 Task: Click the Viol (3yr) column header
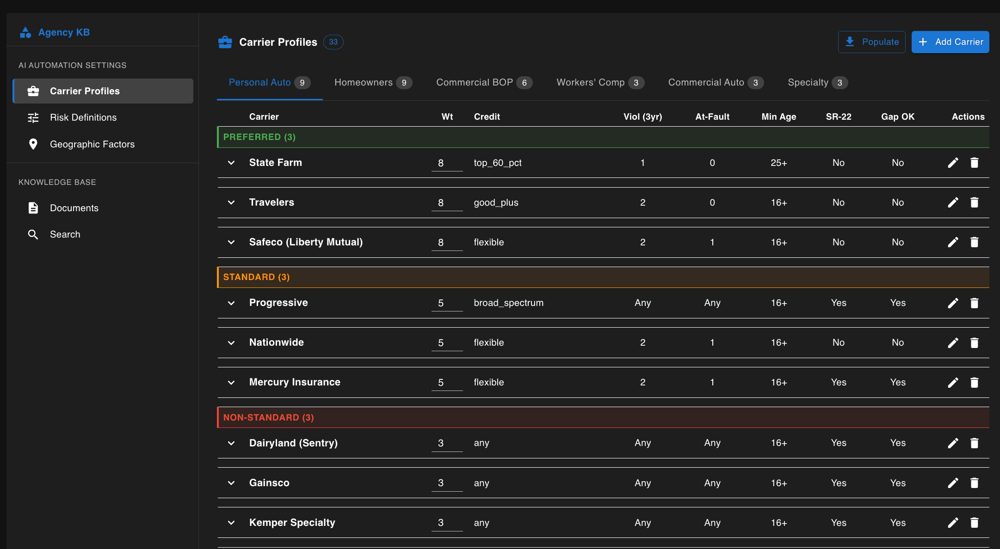point(643,116)
